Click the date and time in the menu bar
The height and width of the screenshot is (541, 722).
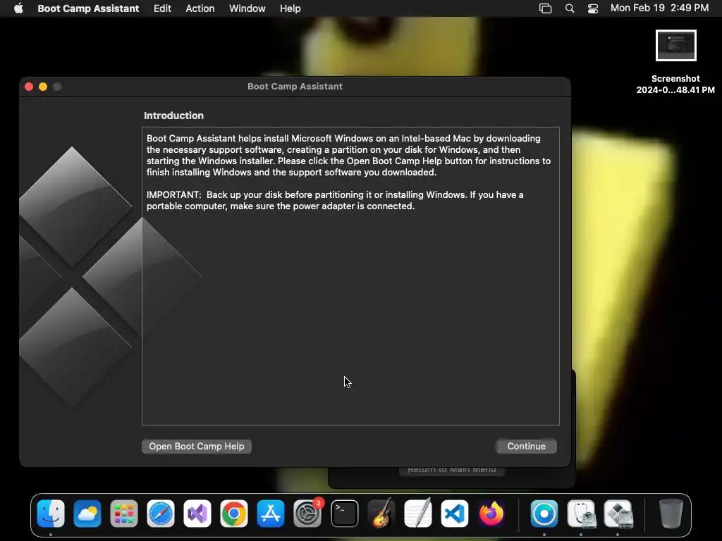pos(659,8)
